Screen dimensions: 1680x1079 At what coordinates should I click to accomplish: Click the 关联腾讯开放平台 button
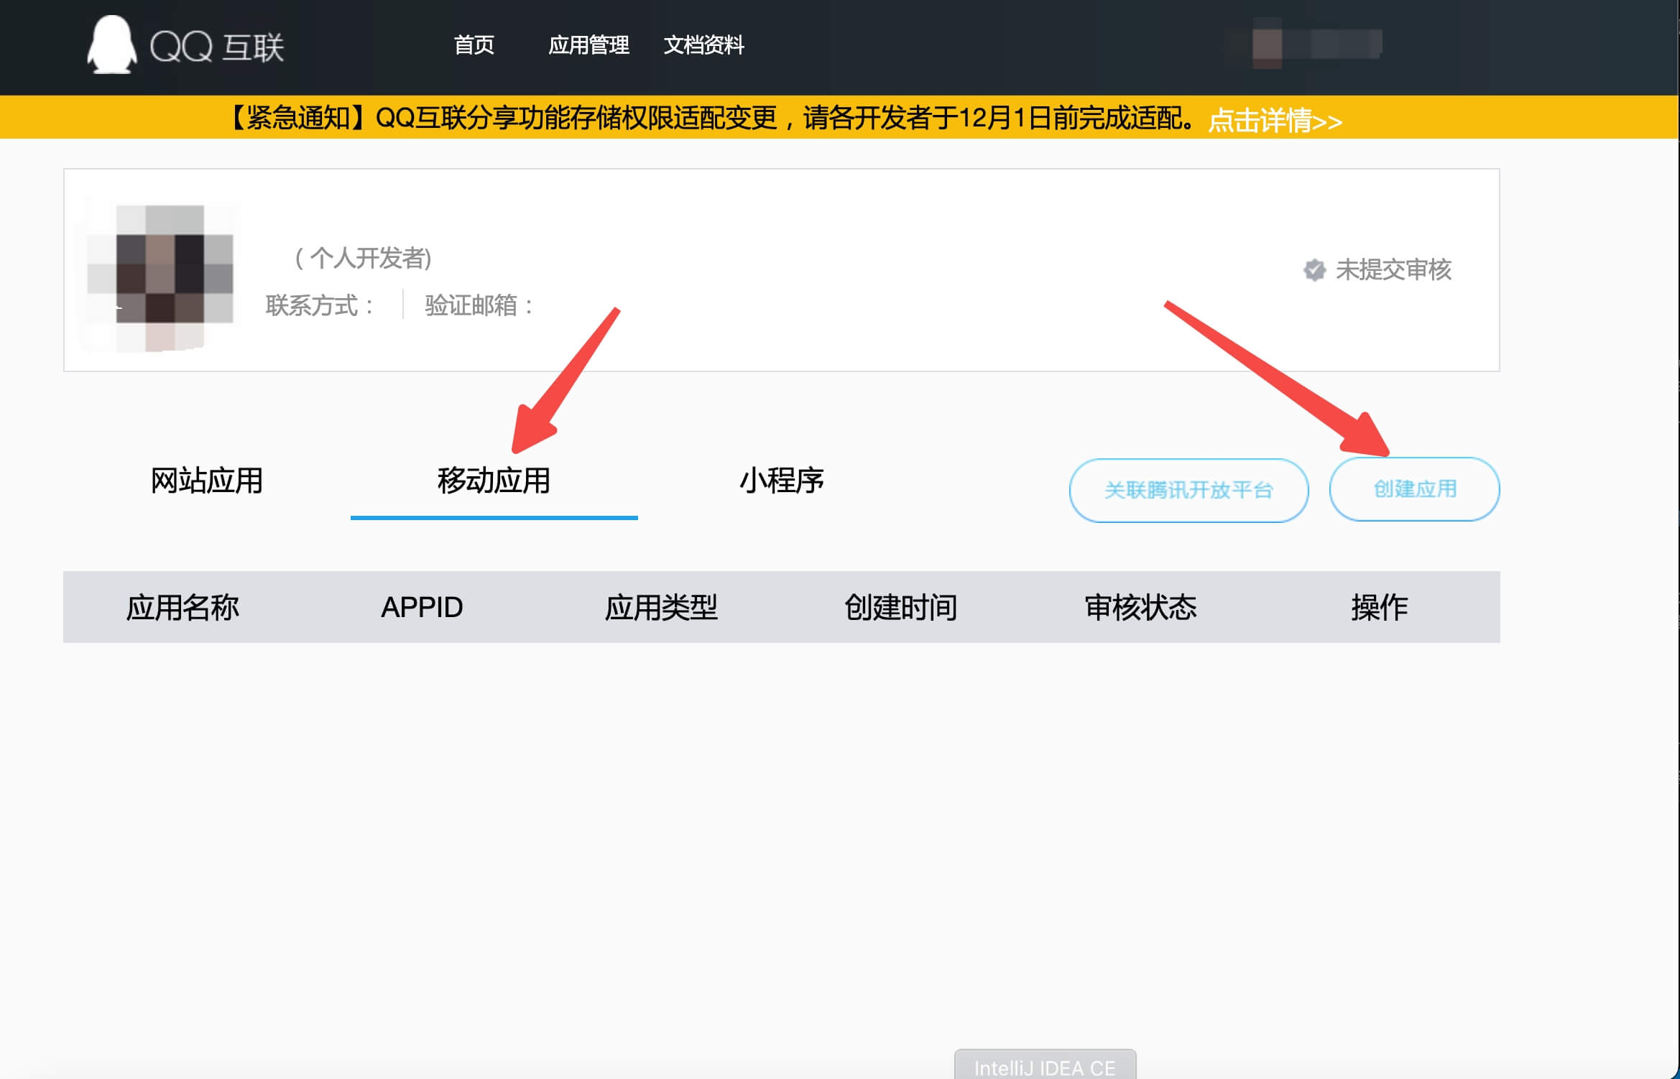point(1188,491)
